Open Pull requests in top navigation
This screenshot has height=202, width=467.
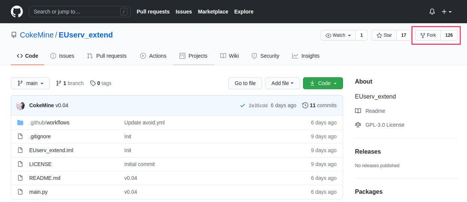pyautogui.click(x=153, y=12)
